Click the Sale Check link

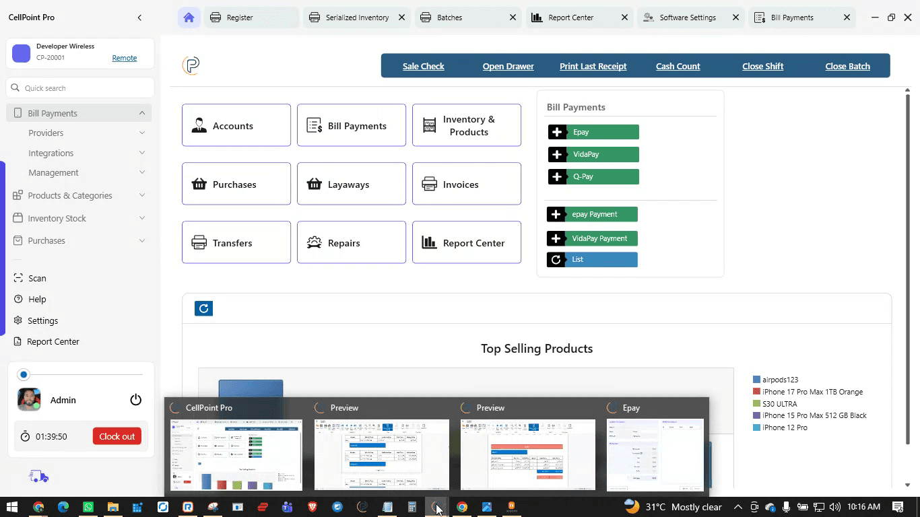point(424,66)
